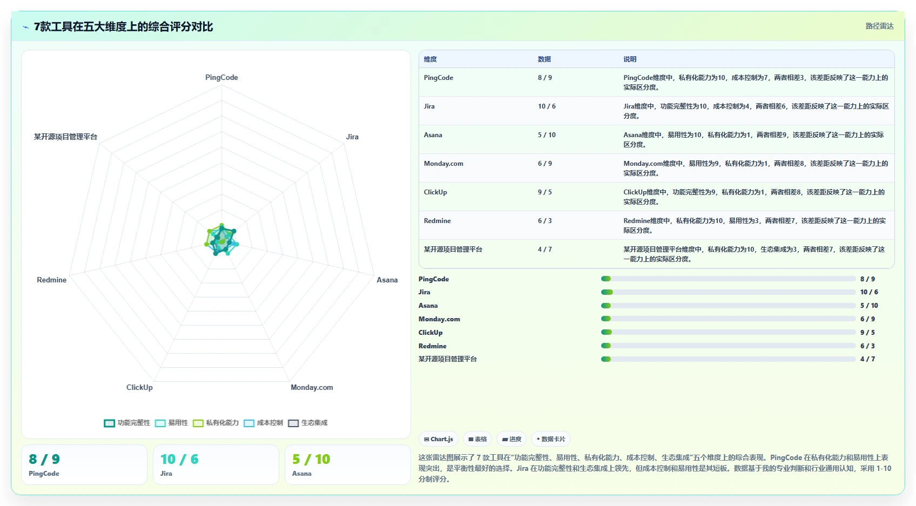
Task: Click the 维度 column header
Action: [x=430, y=59]
